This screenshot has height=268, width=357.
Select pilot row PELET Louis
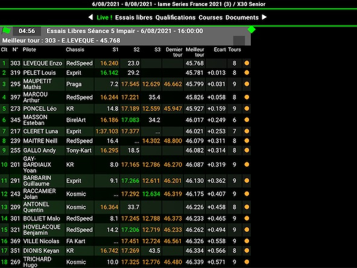pyautogui.click(x=125, y=72)
